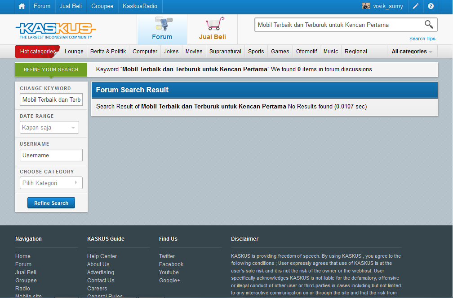453x298 pixels.
Task: Open Forum in the top bar
Action: pyautogui.click(x=42, y=6)
